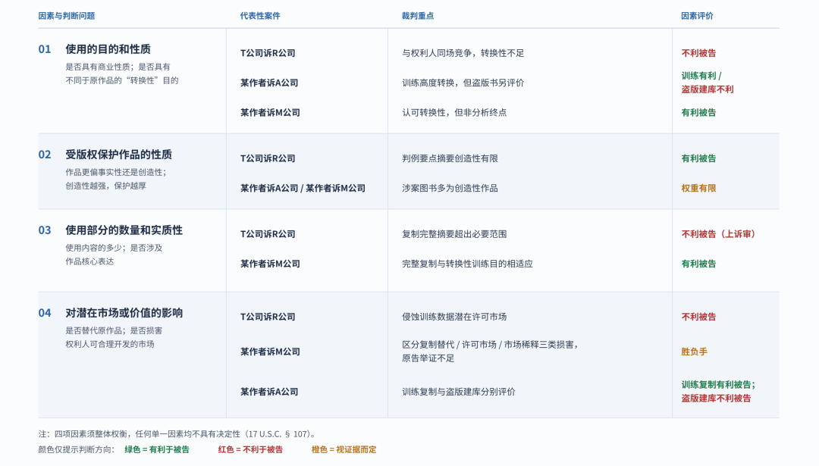The width and height of the screenshot is (819, 466).
Task: Click the text 复制完整摘要超出必要范围
Action: pos(454,234)
